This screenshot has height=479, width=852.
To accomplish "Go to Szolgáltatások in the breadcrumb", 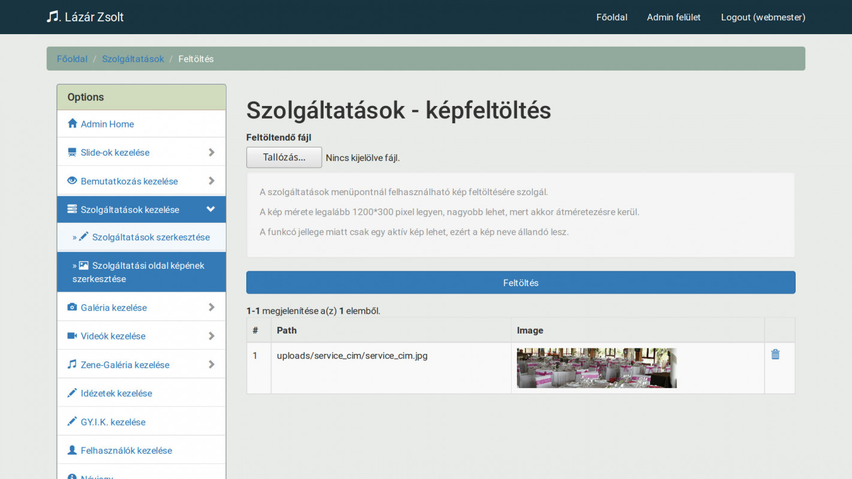I will 133,59.
